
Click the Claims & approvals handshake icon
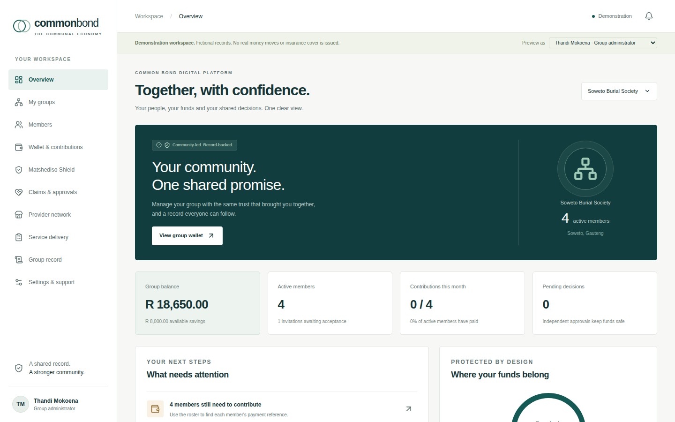(x=19, y=192)
